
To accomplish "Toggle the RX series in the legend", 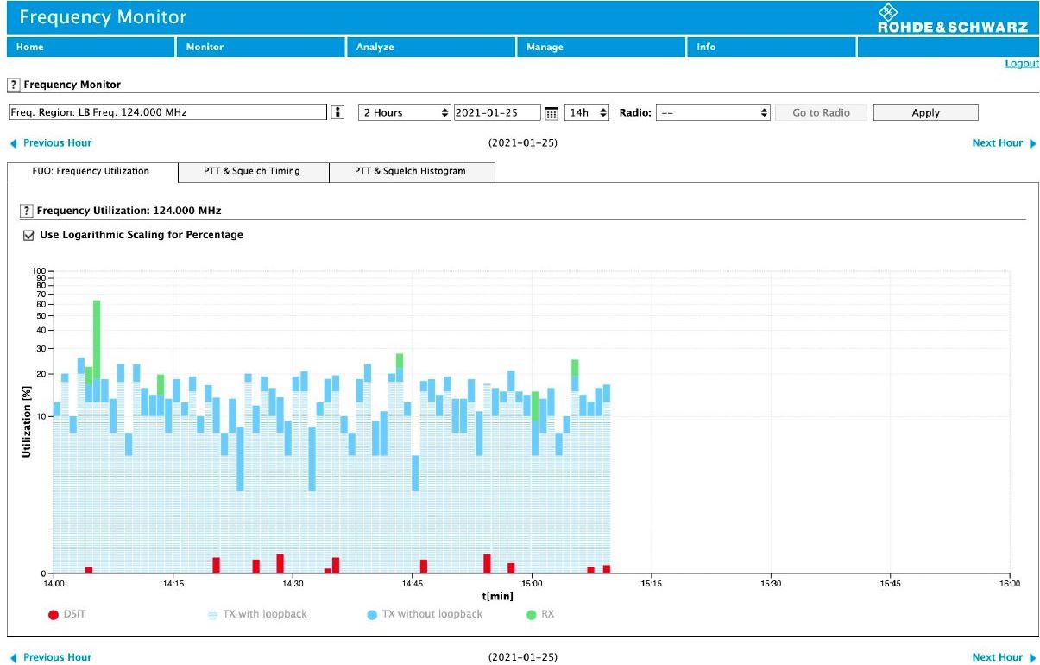I will tap(532, 615).
